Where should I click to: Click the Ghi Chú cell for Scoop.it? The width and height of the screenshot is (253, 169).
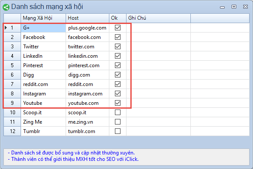click(x=158, y=113)
